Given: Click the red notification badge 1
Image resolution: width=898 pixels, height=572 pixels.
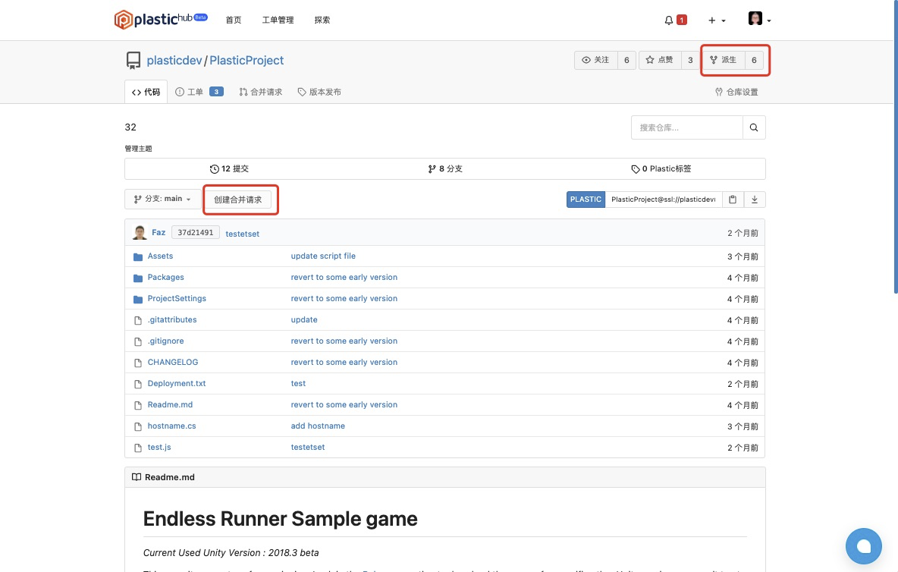Looking at the screenshot, I should (x=682, y=20).
